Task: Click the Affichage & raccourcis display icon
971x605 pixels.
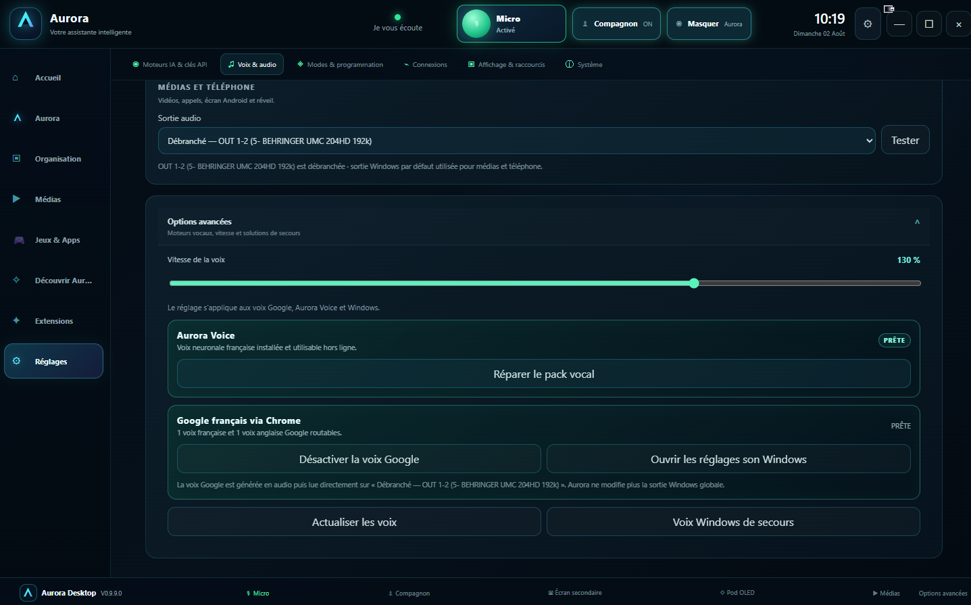Action: pos(471,64)
